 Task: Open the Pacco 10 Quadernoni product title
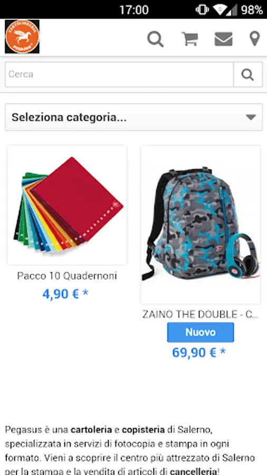[67, 276]
